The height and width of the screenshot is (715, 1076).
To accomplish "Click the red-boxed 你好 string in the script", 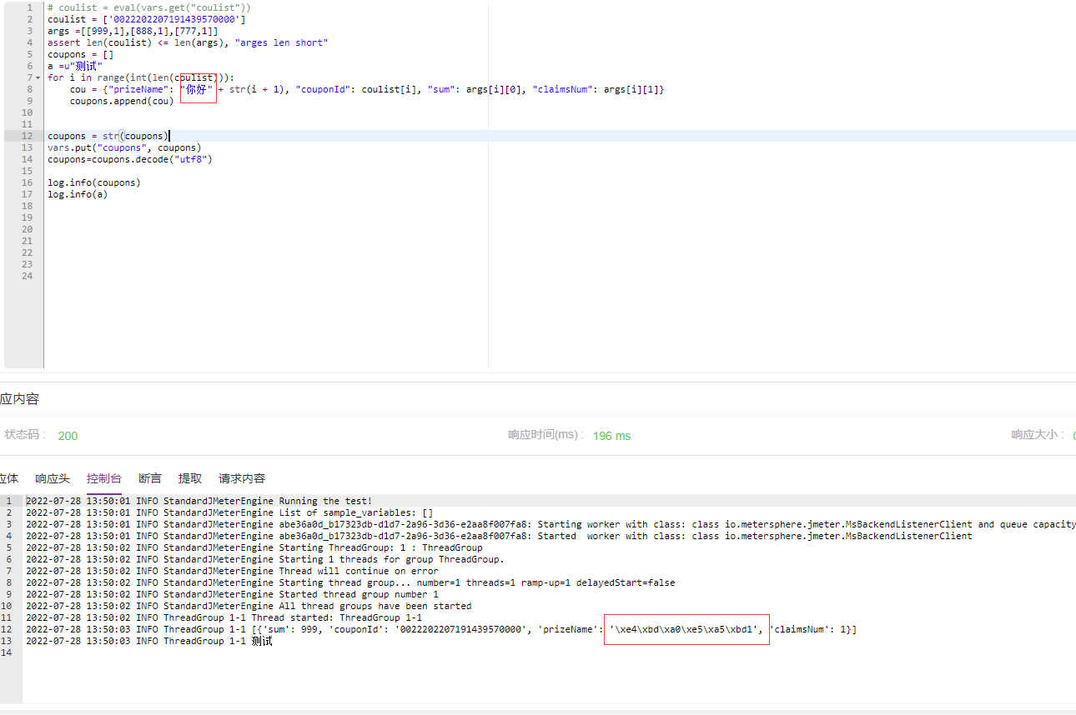I will (x=197, y=89).
